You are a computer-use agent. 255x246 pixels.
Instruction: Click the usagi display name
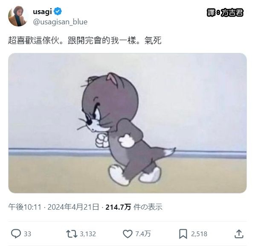click(x=42, y=12)
